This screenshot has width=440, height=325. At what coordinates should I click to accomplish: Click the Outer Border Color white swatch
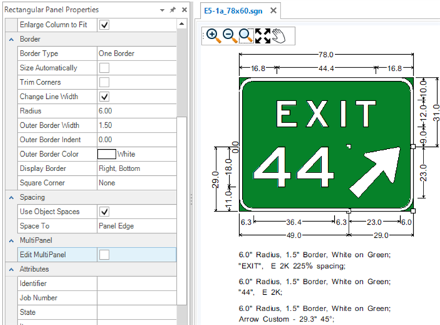click(x=107, y=154)
